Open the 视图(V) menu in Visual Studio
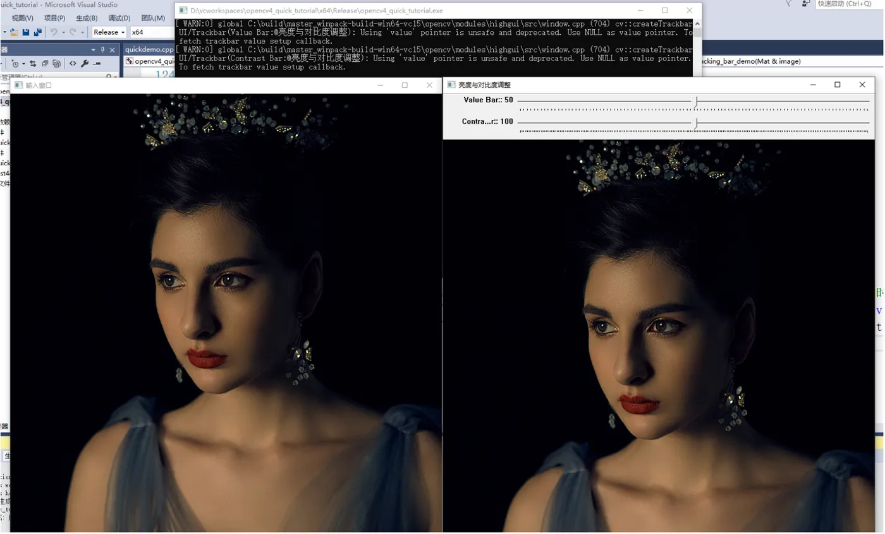This screenshot has width=885, height=534. pyautogui.click(x=23, y=18)
